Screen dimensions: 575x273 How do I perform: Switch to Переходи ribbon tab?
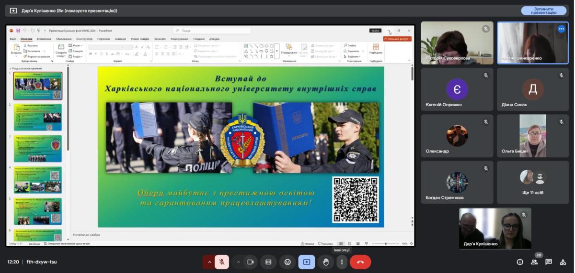point(103,39)
